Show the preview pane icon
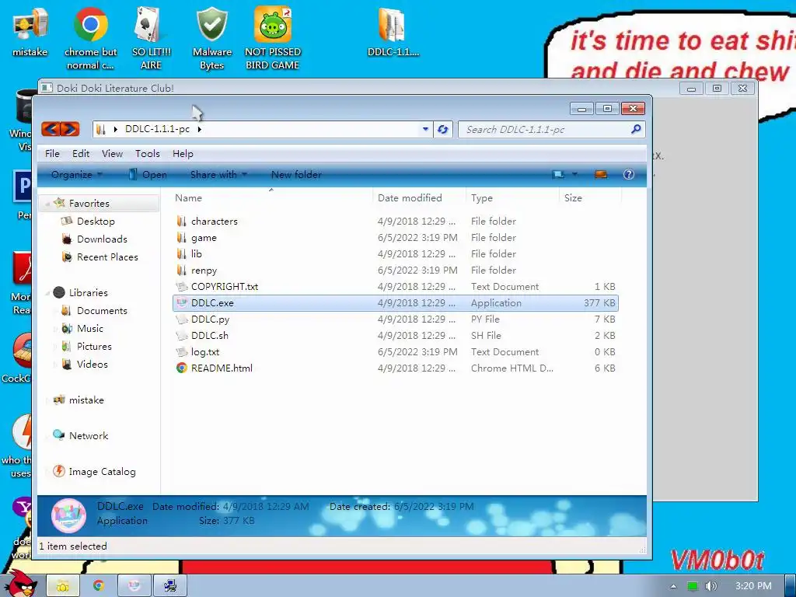Image resolution: width=796 pixels, height=597 pixels. click(601, 175)
